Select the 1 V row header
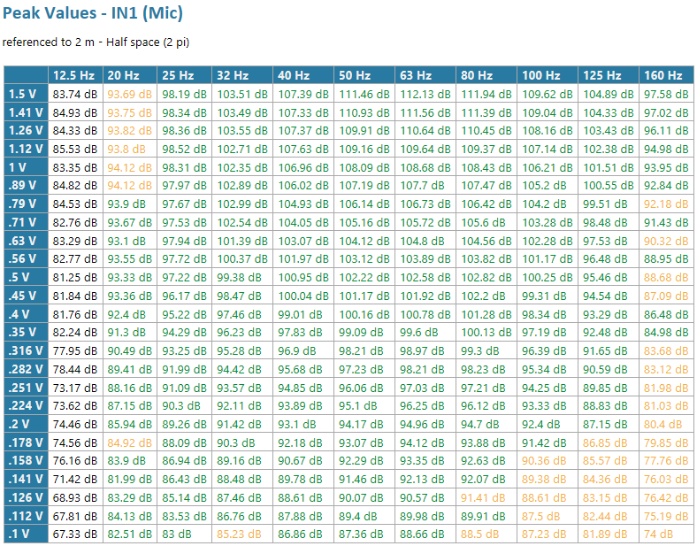The image size is (697, 546). 26,167
